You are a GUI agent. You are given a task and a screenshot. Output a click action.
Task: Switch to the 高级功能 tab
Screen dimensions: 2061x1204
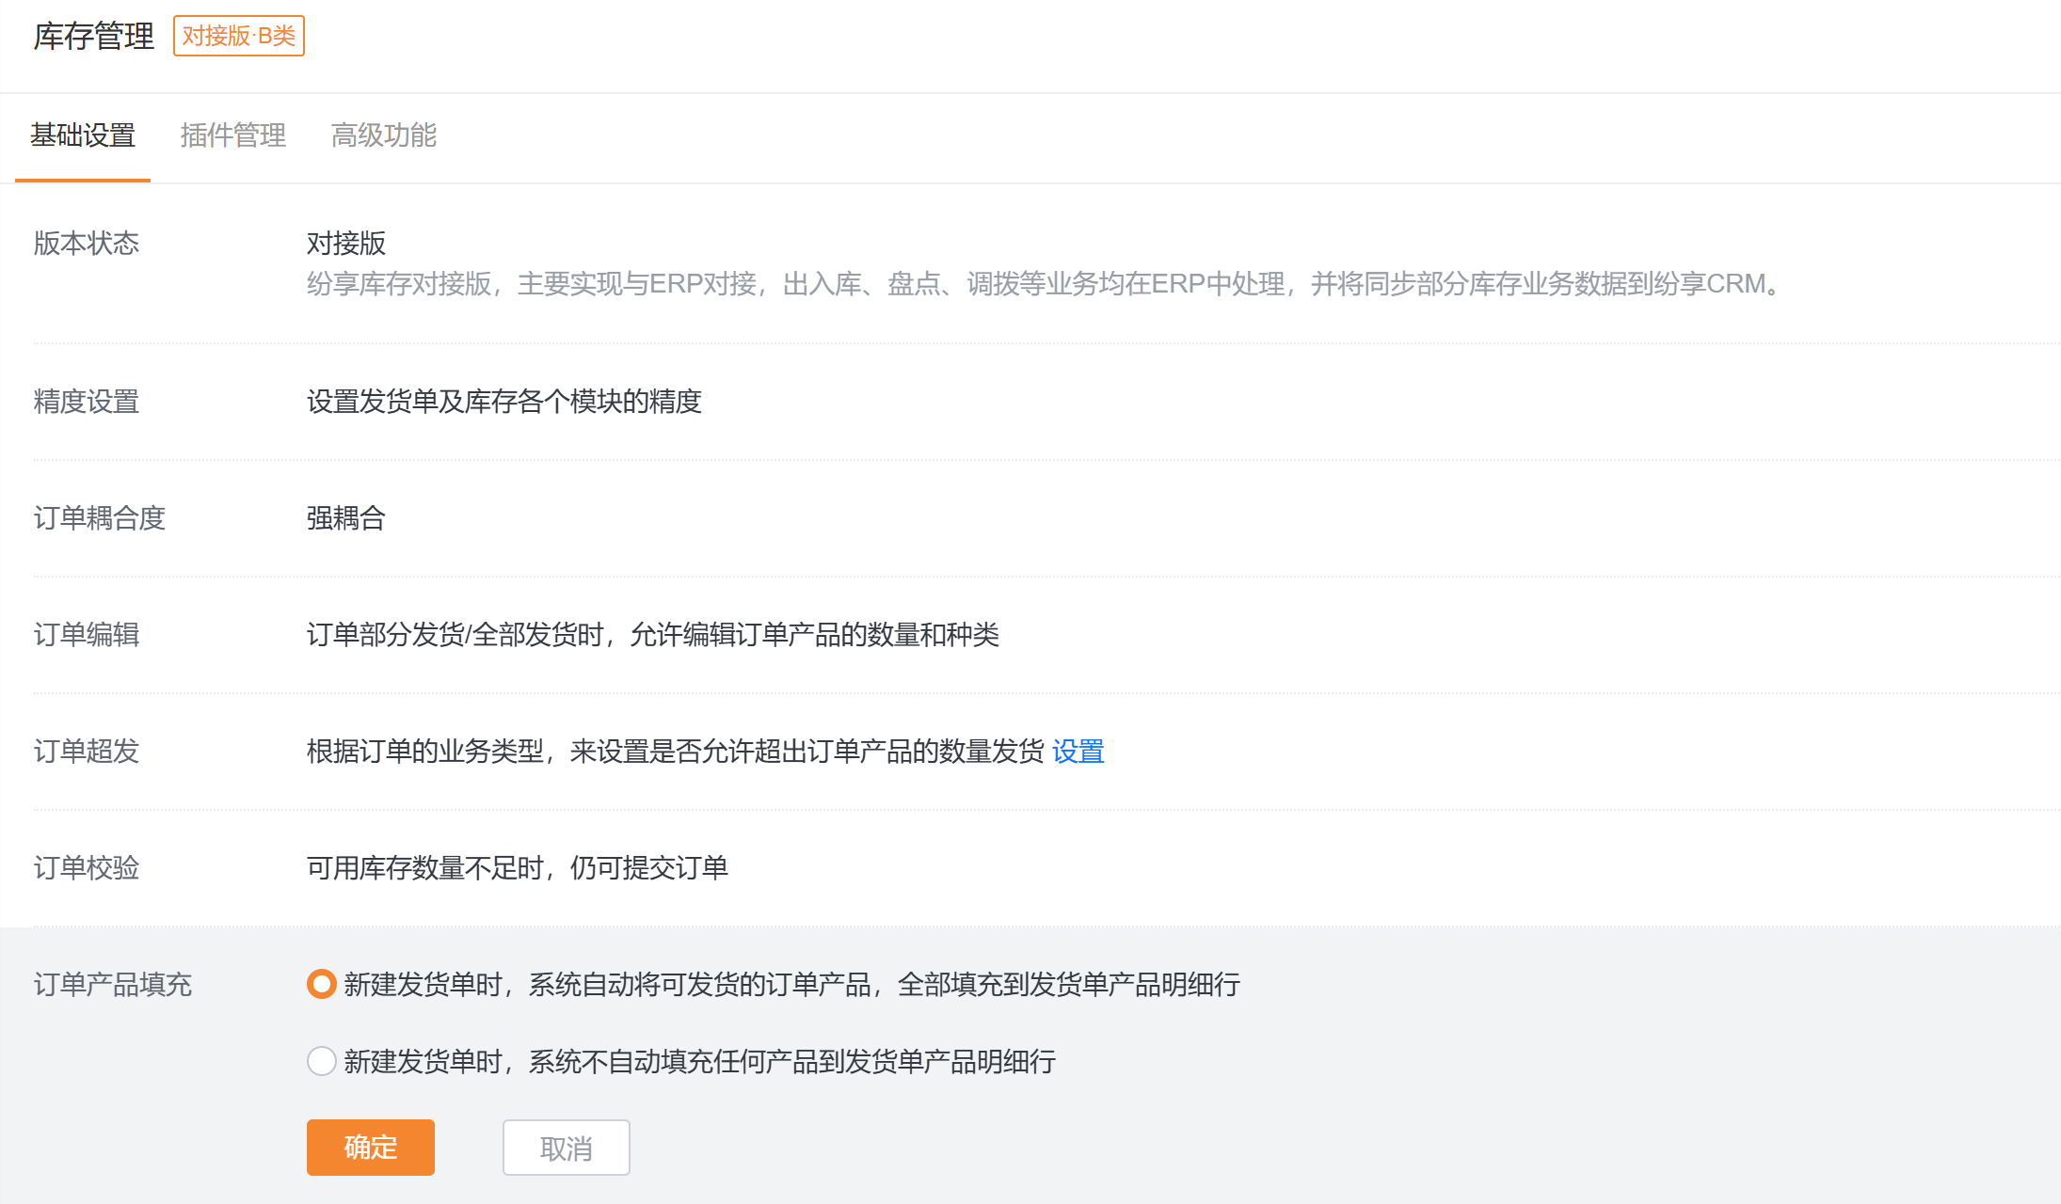383,135
